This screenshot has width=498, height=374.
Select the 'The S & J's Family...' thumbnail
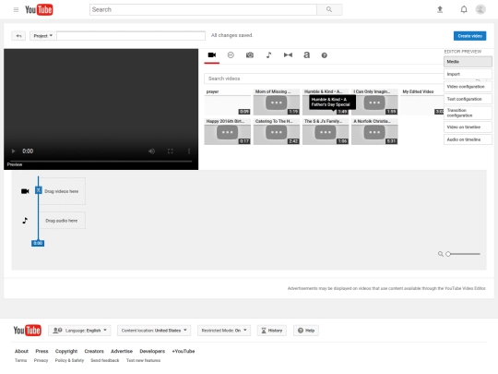[x=326, y=132]
